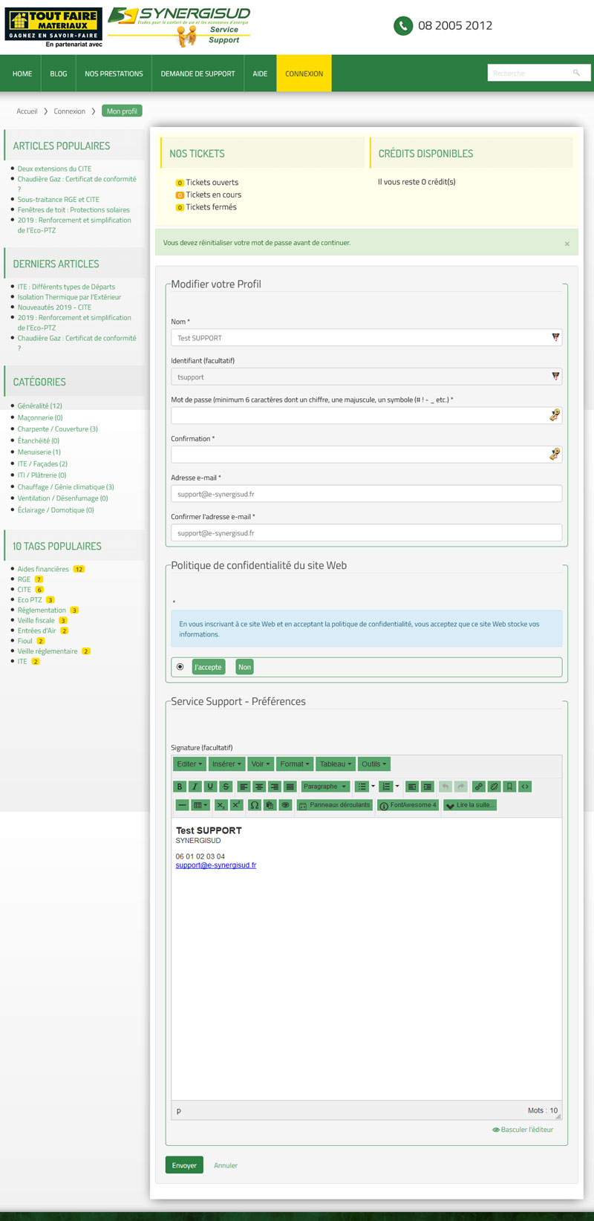Align signature text right

point(275,787)
